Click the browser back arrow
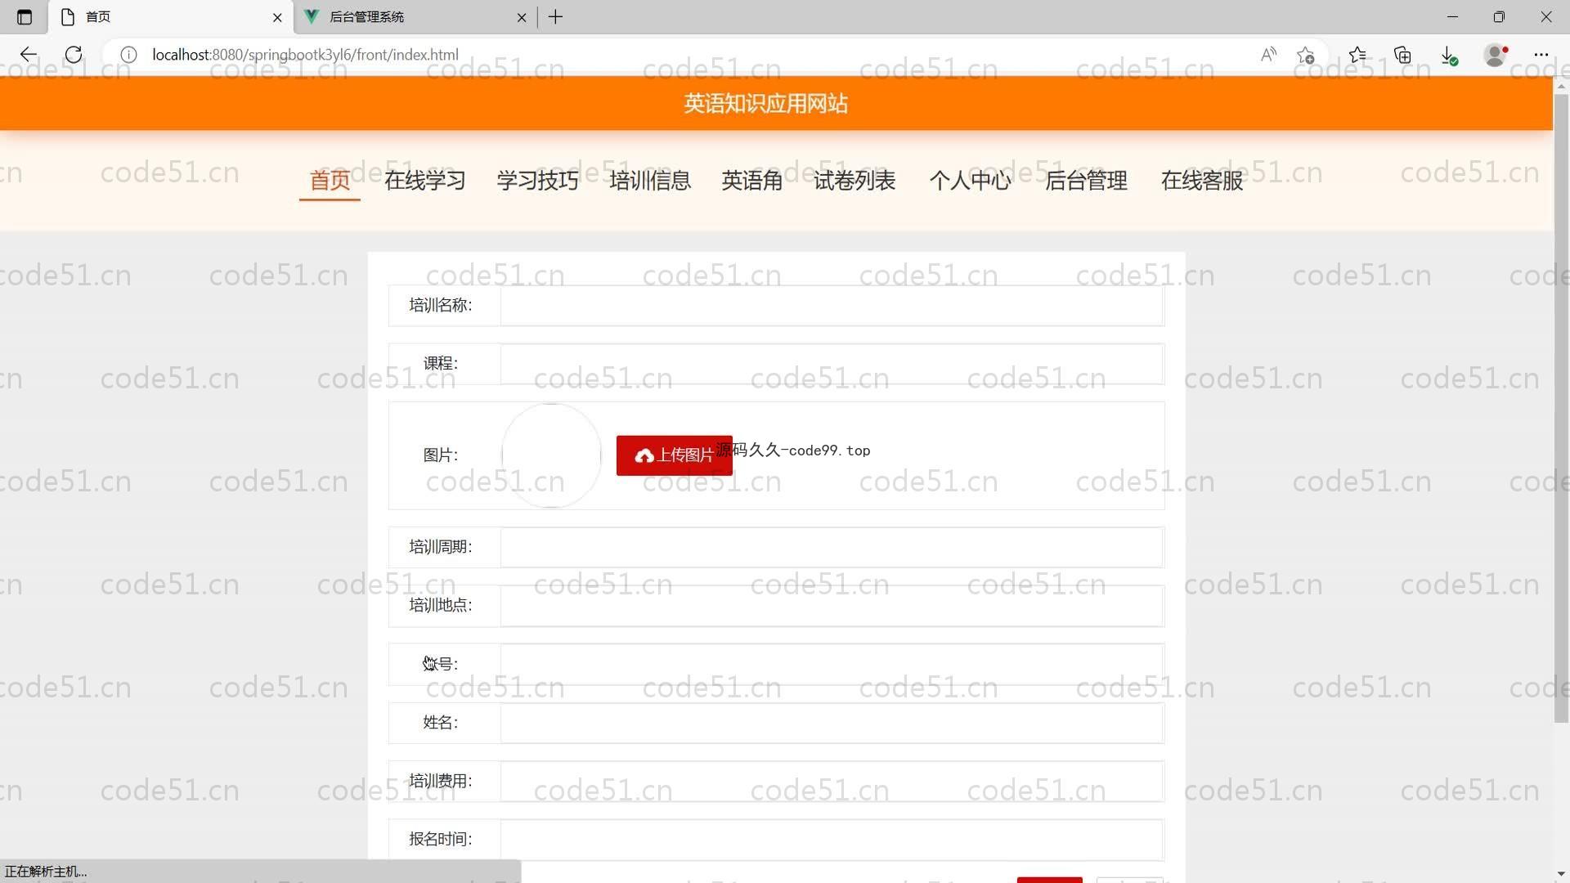This screenshot has height=883, width=1570. point(29,55)
